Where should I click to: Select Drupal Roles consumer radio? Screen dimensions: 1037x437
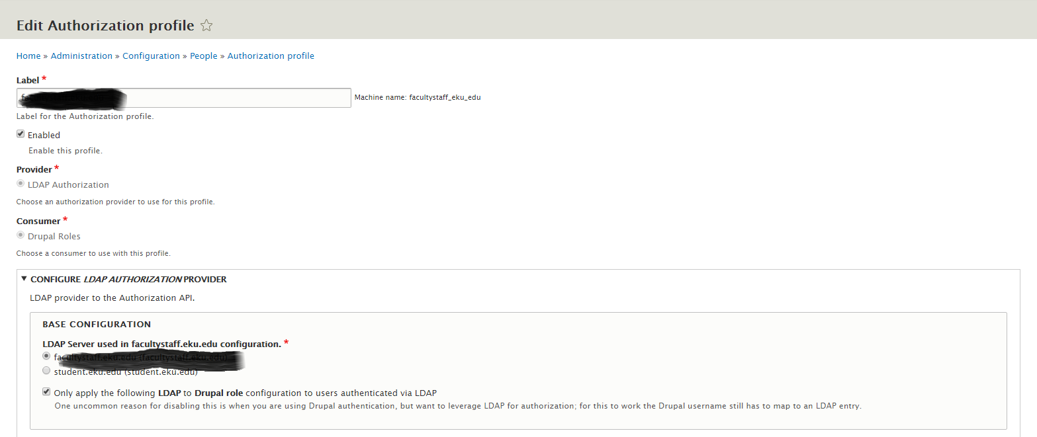pyautogui.click(x=21, y=235)
